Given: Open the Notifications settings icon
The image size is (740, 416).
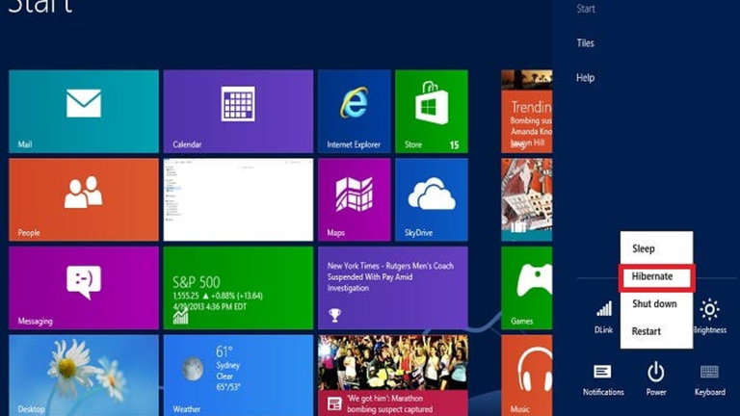Looking at the screenshot, I should (x=603, y=378).
